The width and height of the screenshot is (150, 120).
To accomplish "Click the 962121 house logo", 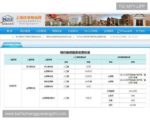I will pos(8,20).
